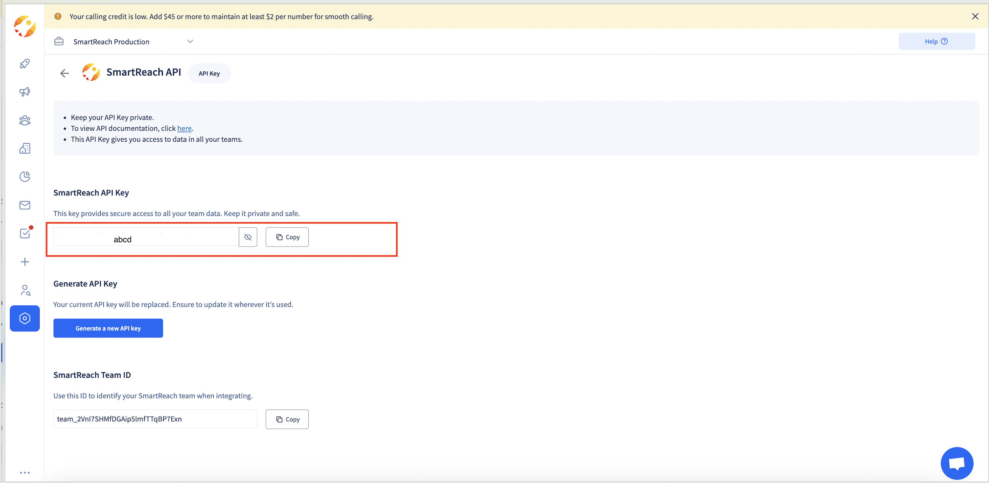Viewport: 989px width, 483px height.
Task: Click the 'Generate API Key' heading
Action: (85, 284)
